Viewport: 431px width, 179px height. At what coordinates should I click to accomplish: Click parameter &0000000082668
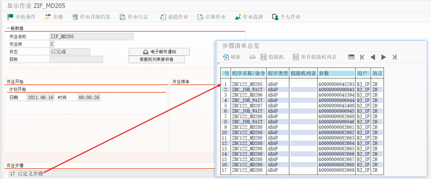(336, 164)
